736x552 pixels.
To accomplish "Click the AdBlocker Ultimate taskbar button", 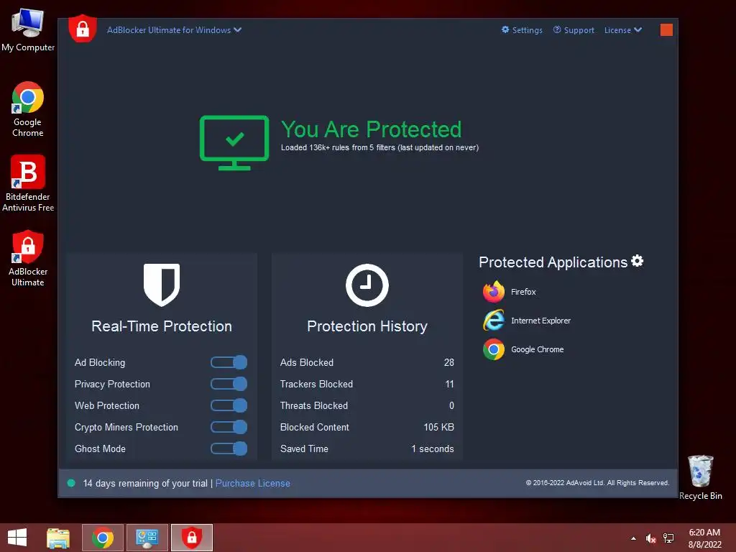I will pos(191,538).
